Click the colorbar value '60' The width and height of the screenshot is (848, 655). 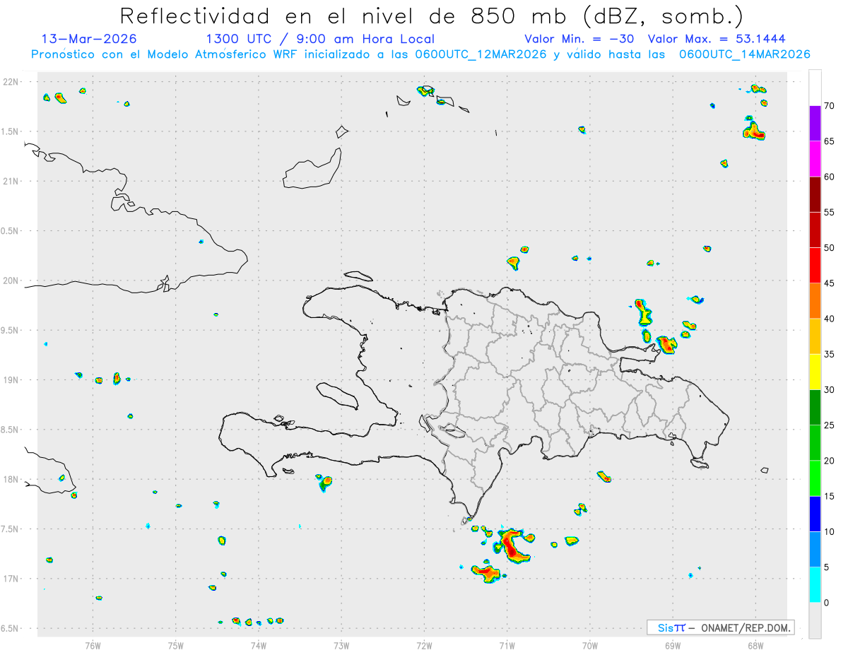[830, 177]
